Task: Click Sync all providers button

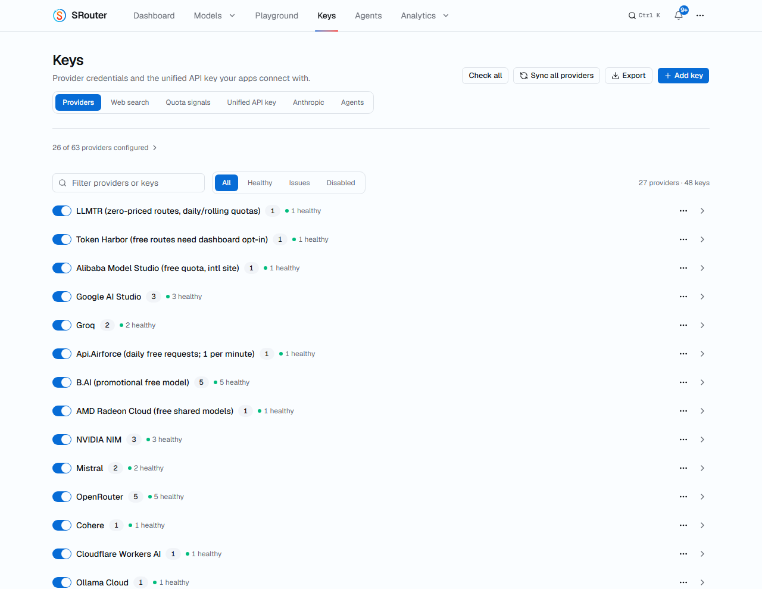Action: pos(557,76)
